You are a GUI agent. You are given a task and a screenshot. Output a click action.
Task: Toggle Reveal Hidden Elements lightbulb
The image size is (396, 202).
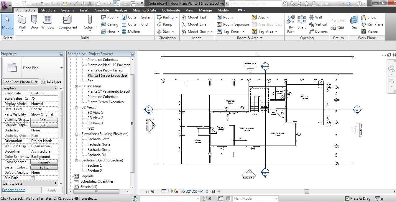point(207,191)
